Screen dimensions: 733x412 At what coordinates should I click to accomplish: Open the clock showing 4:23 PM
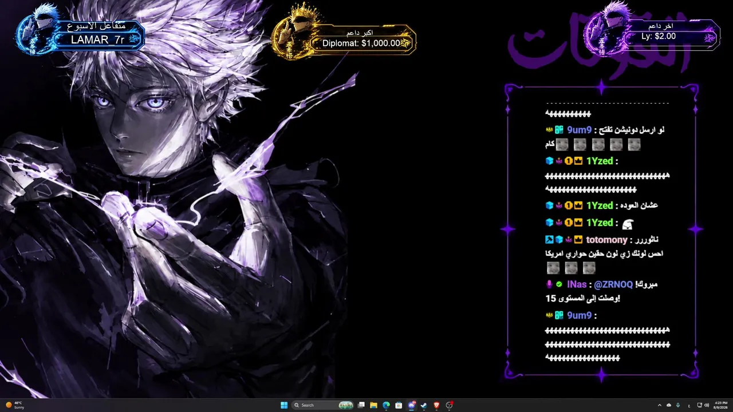click(721, 405)
